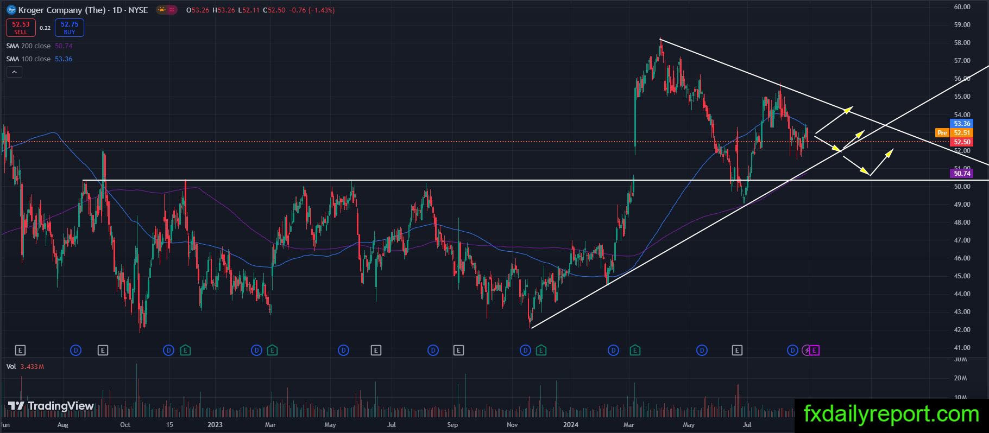
Task: Open the green late-November 2023 earnings marker
Action: 541,351
